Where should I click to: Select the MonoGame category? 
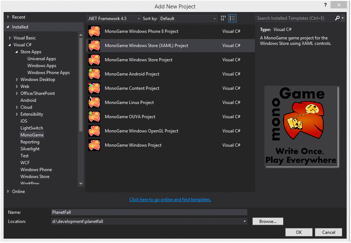pyautogui.click(x=32, y=135)
